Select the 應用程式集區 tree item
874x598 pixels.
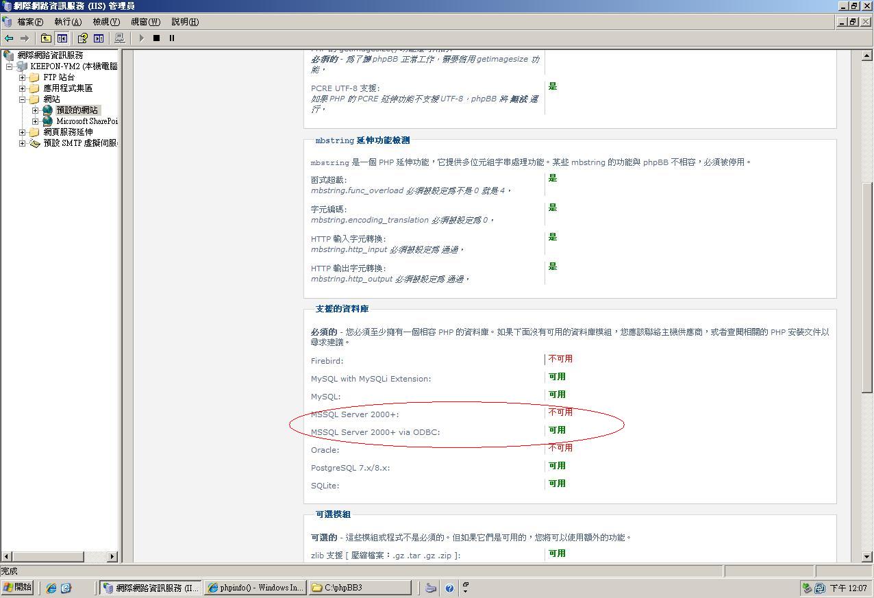(67, 88)
